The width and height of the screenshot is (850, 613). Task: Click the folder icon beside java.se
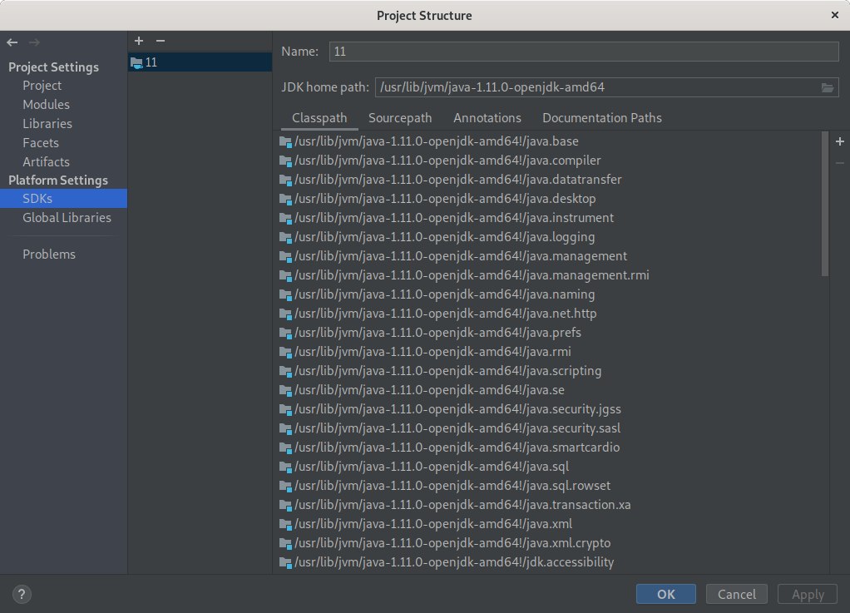(x=285, y=391)
